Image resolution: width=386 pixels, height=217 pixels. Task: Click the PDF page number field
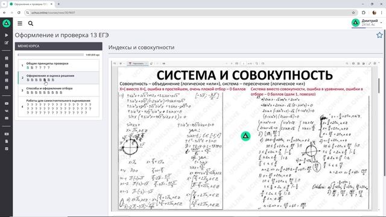click(243, 63)
